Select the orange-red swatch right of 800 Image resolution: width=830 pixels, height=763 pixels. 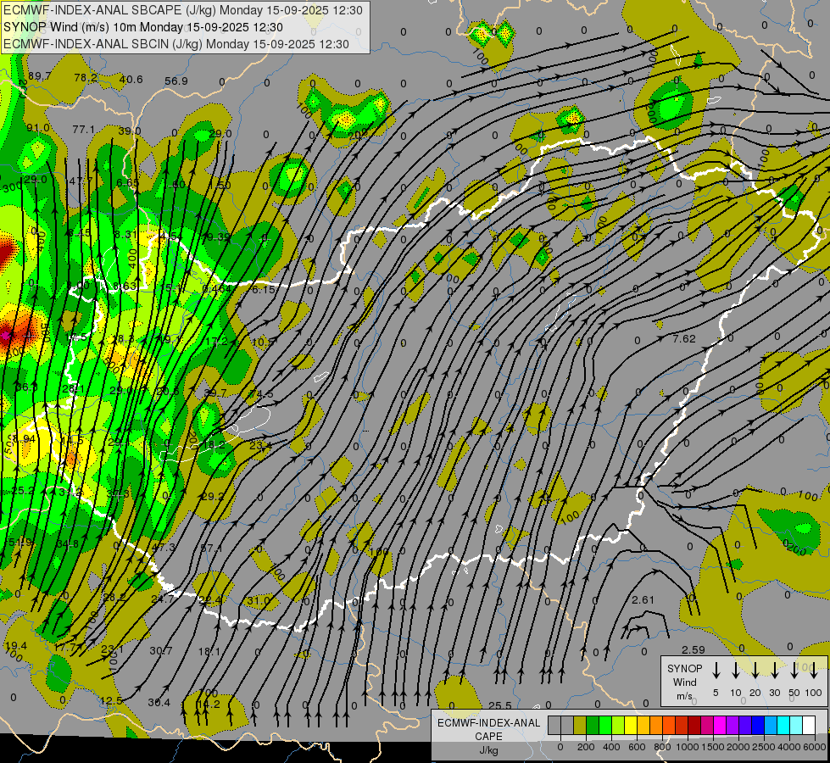coord(669,725)
